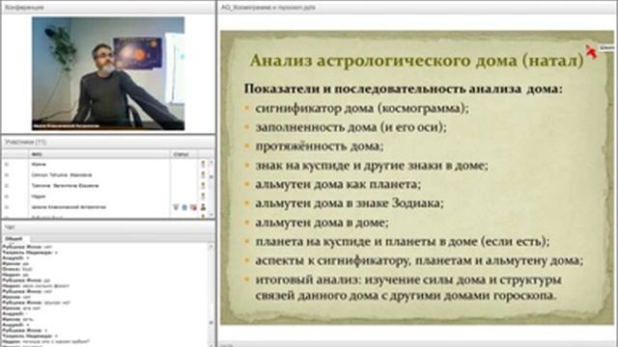The width and height of the screenshot is (618, 347).
Task: Click participants list scroll down arrow
Action: pos(211,215)
